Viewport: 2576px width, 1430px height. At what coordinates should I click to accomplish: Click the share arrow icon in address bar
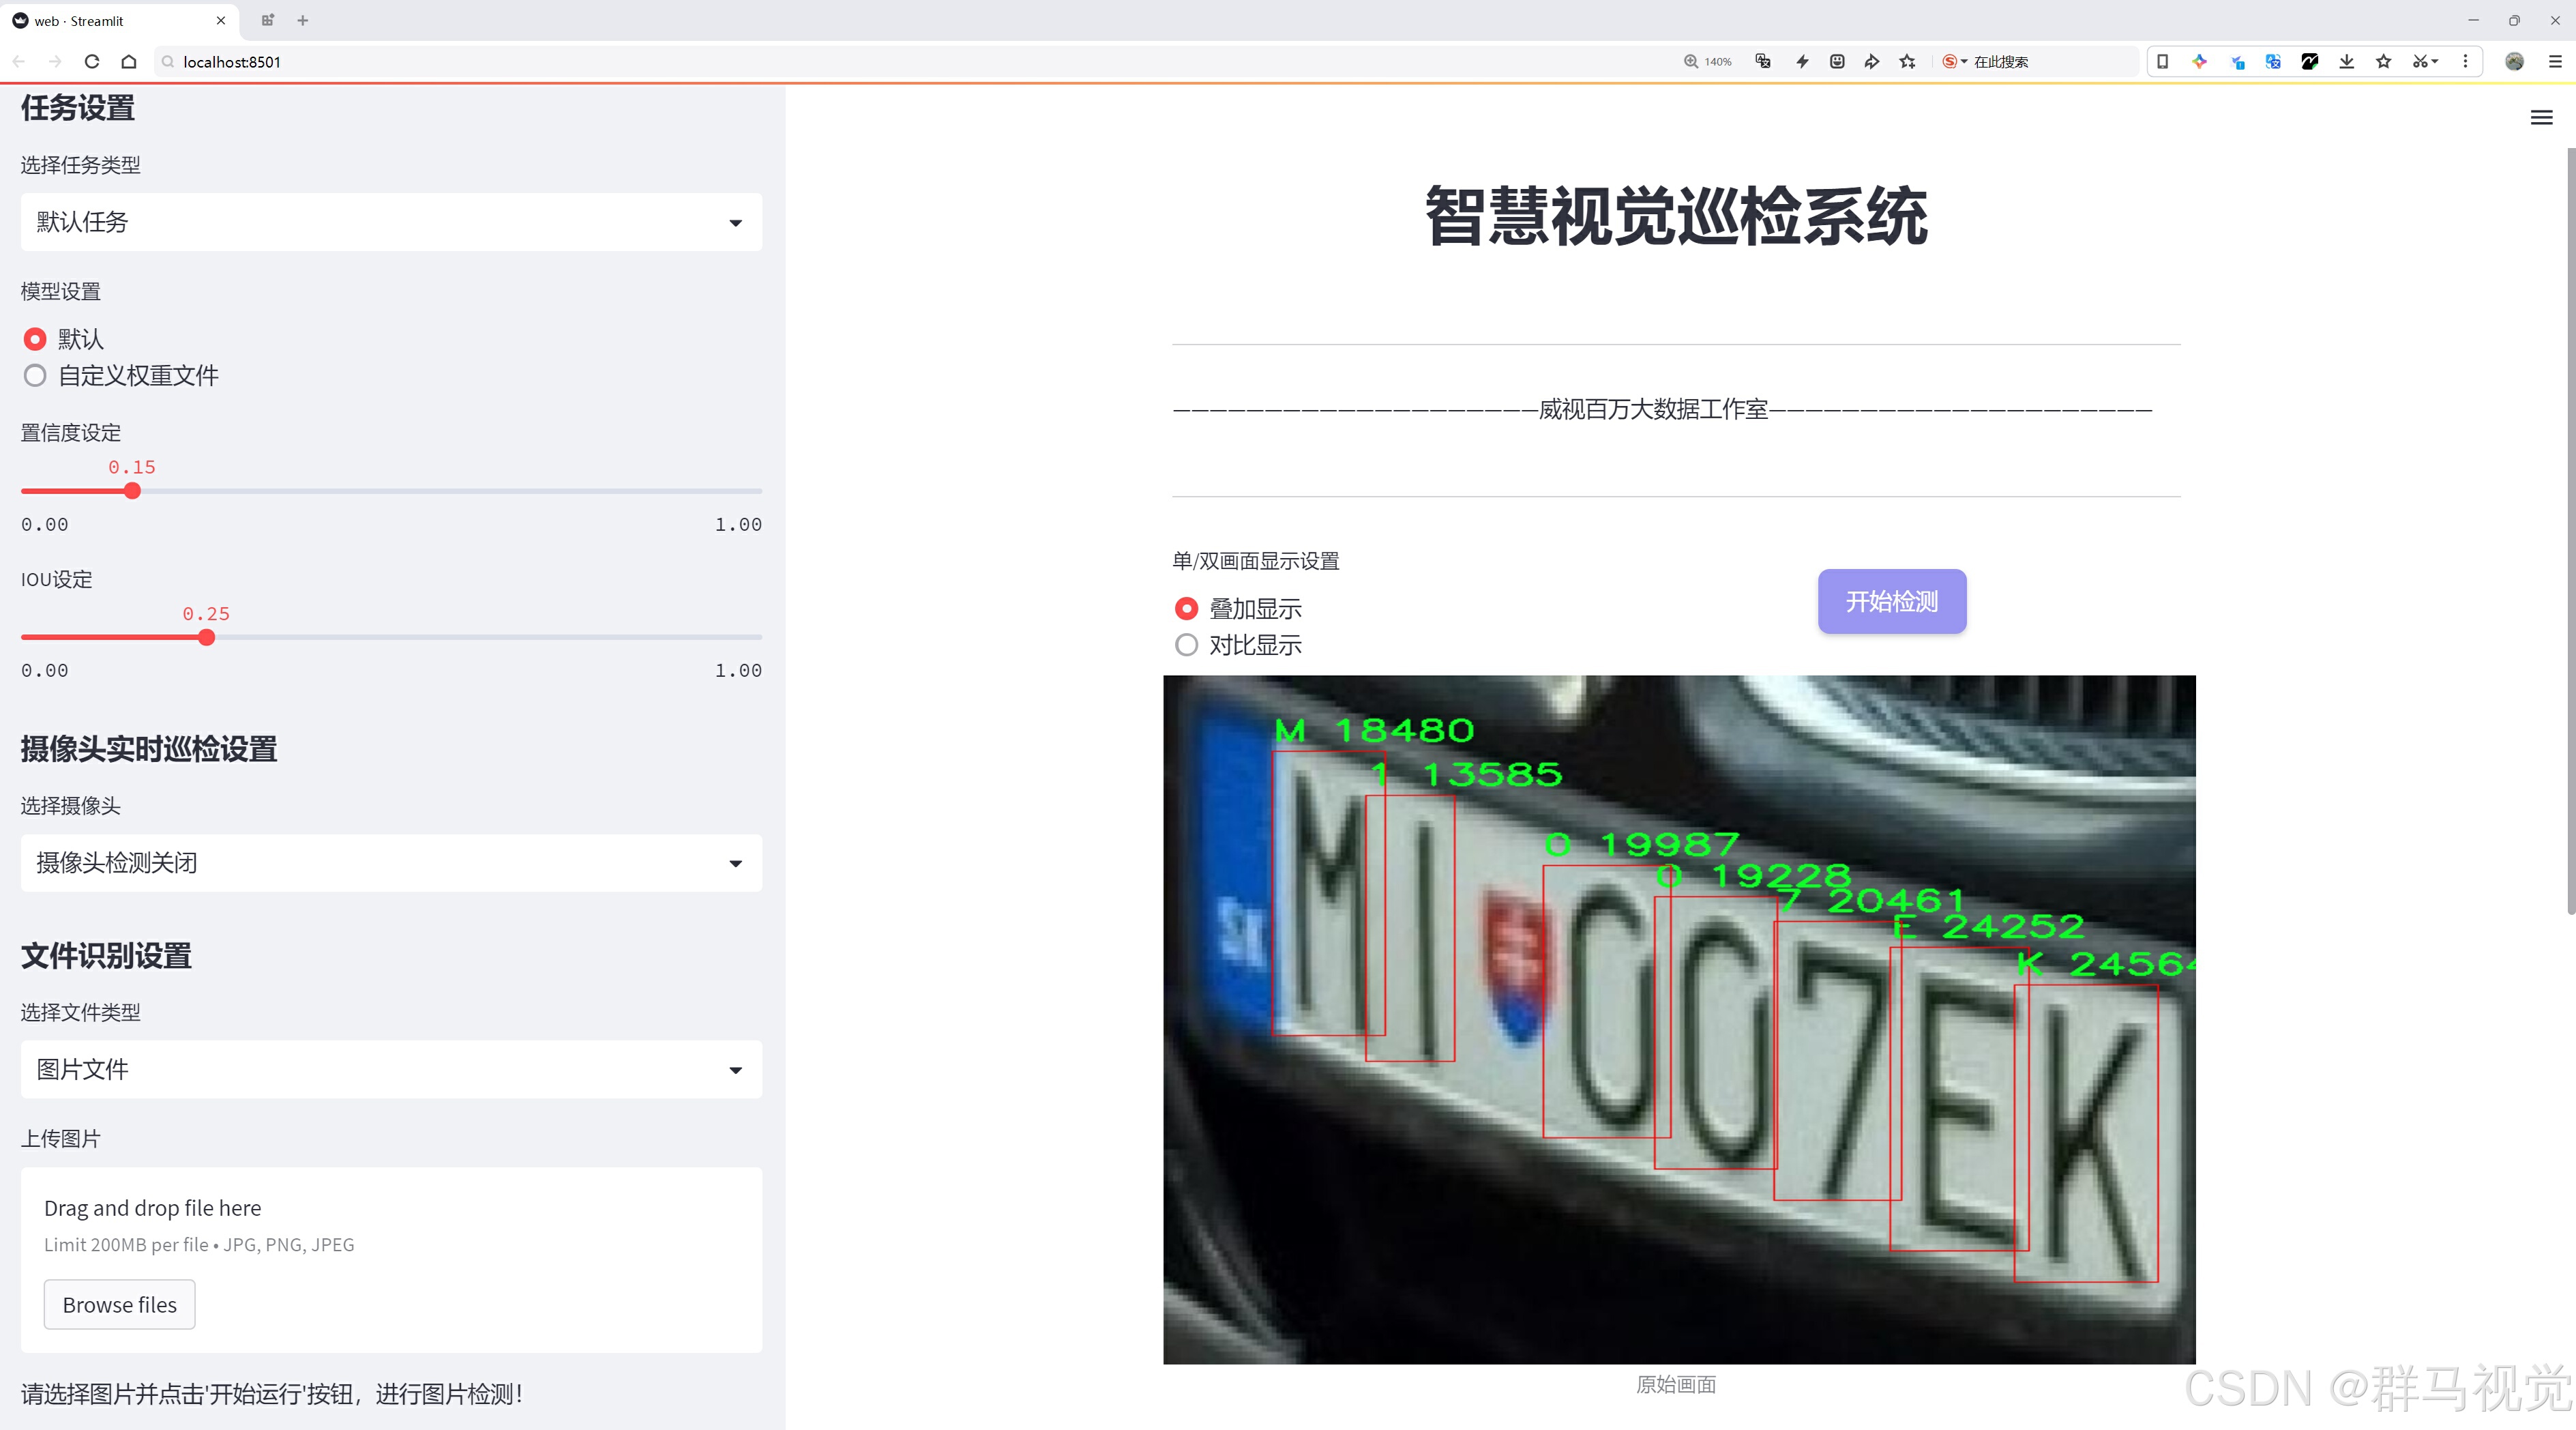[x=1871, y=61]
